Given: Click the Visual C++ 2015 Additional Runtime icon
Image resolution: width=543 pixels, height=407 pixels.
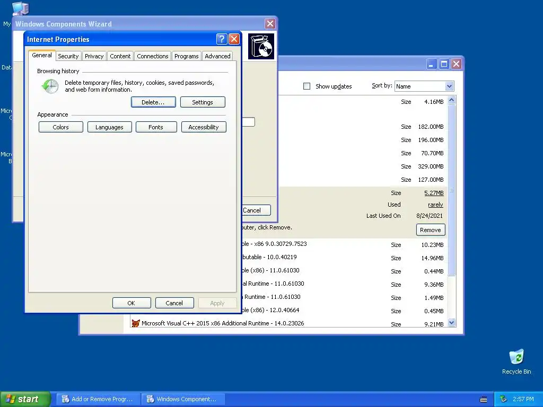Looking at the screenshot, I should [x=135, y=323].
